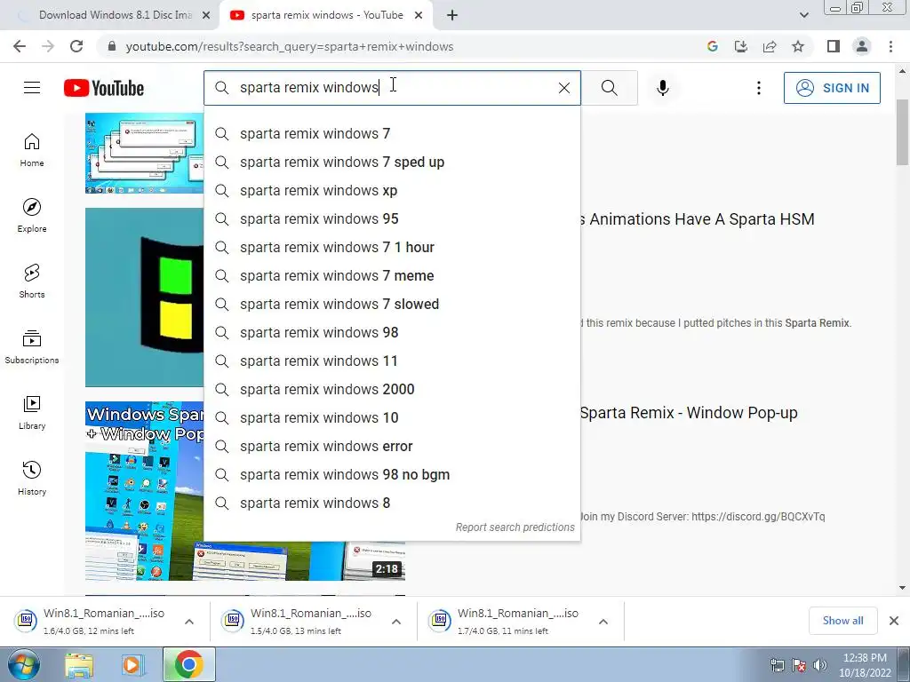Open Shorts in the sidebar
This screenshot has width=910, height=682.
(32, 282)
